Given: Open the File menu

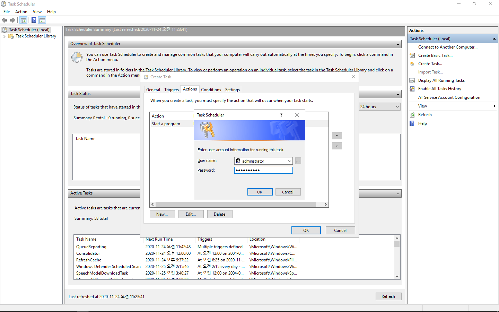Looking at the screenshot, I should [7, 12].
